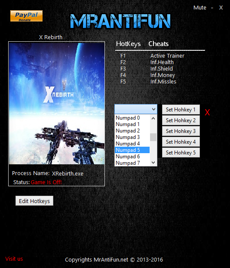Click the XRebirth.exe process name

point(67,173)
